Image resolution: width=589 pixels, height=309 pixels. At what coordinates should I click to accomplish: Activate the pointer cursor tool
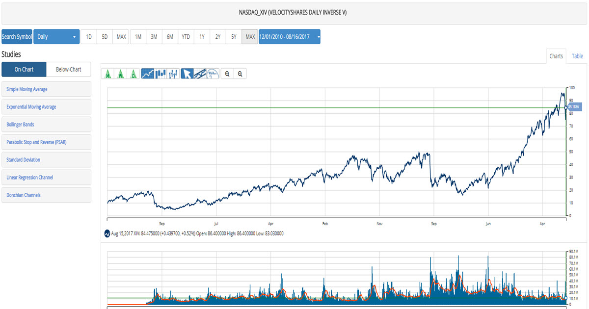[x=187, y=74]
